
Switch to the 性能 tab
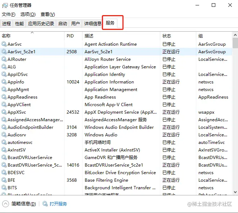coord(19,24)
